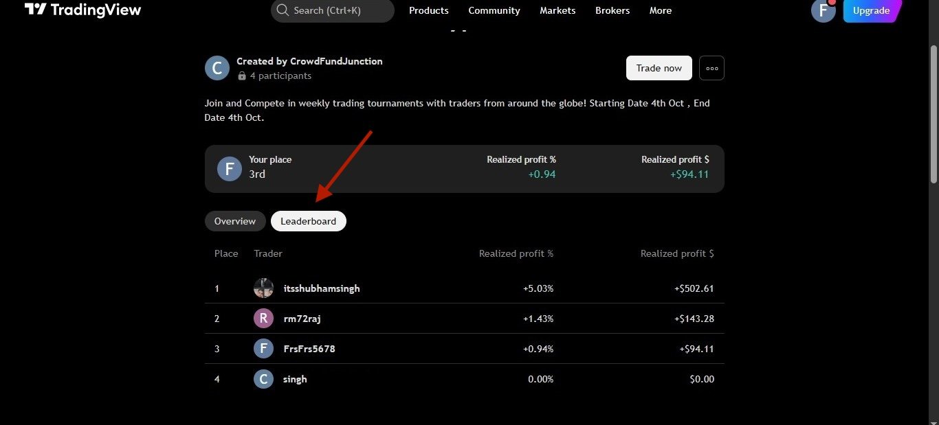
Task: Click the page vertical scrollbar thumb
Action: click(933, 113)
